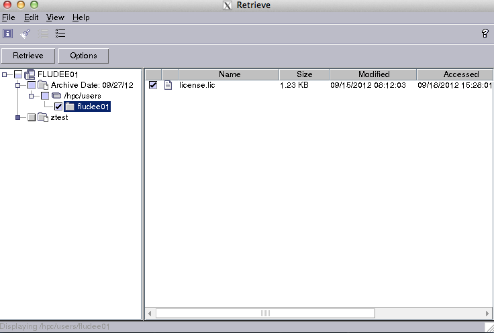The image size is (494, 333).
Task: Click the flashlight search icon
Action: pos(26,33)
